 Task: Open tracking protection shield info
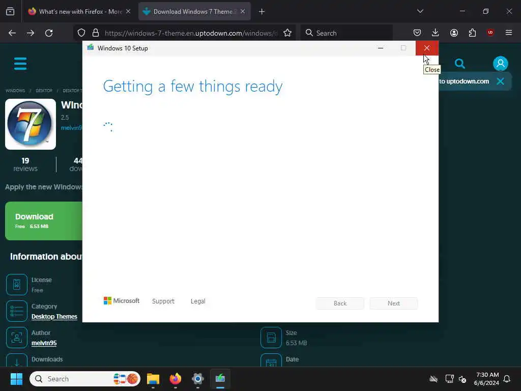coord(81,33)
